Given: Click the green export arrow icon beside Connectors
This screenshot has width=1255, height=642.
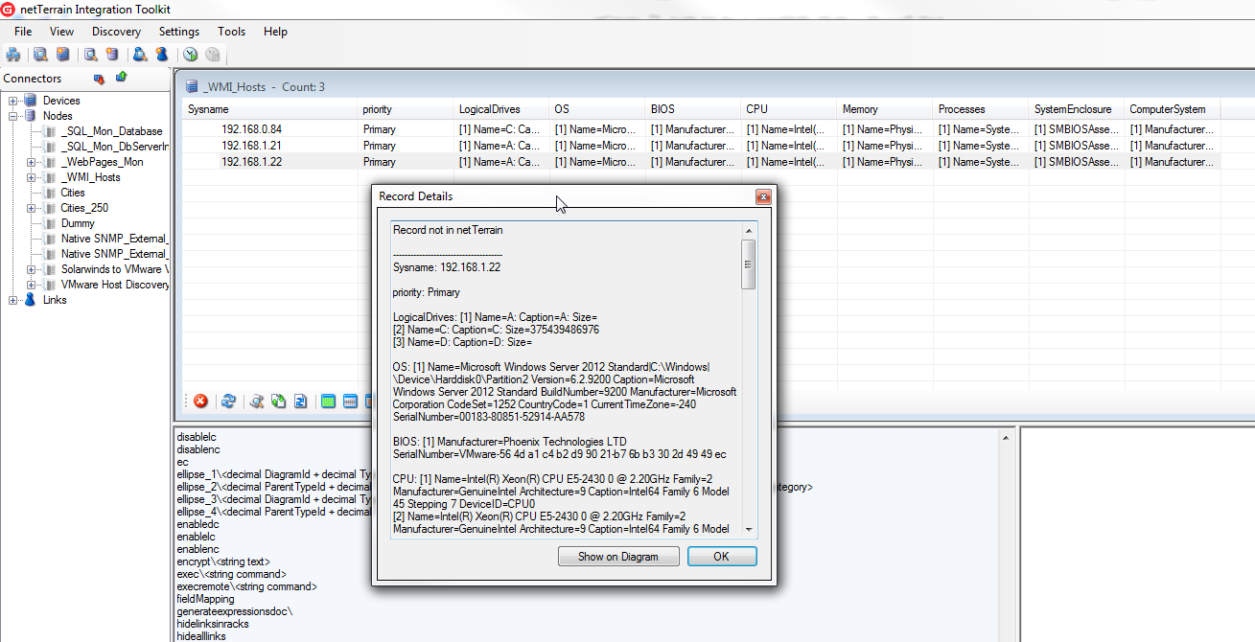Looking at the screenshot, I should [x=122, y=78].
